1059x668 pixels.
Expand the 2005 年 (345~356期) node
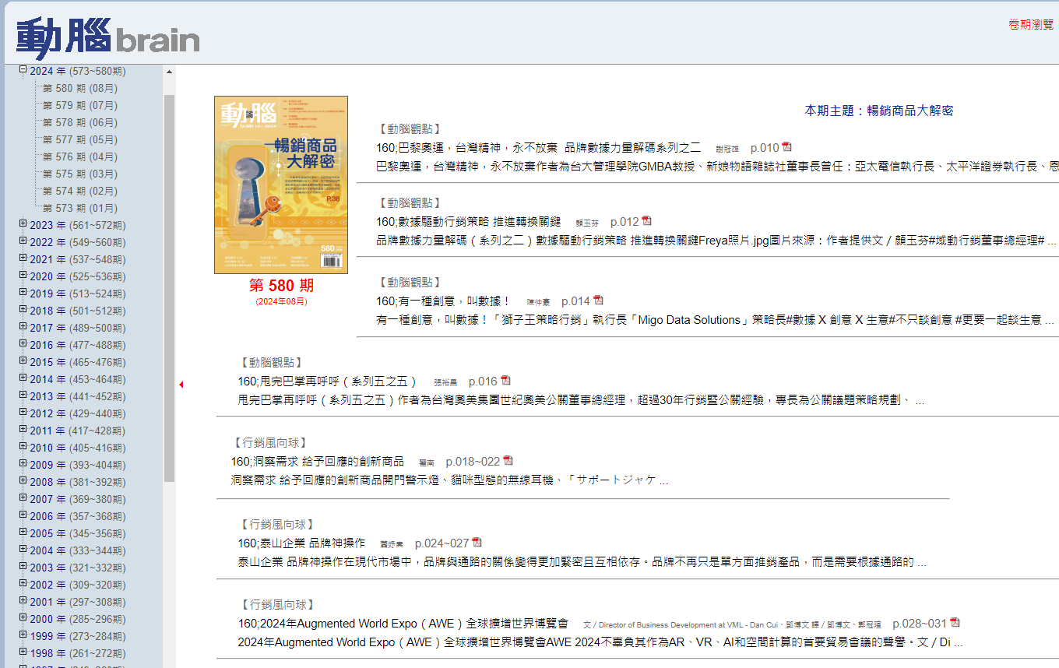coord(23,533)
